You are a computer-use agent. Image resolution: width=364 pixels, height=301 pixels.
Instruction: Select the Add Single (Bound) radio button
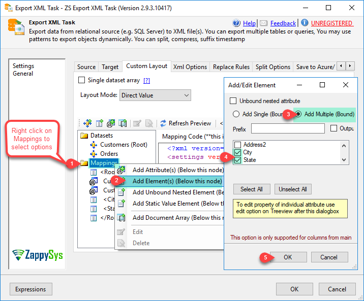[236, 114]
